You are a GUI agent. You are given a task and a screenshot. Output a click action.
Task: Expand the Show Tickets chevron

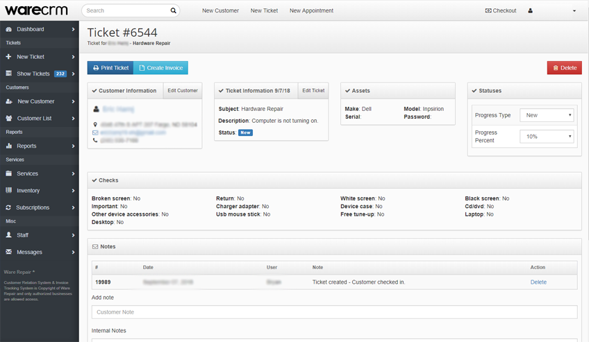tap(73, 74)
